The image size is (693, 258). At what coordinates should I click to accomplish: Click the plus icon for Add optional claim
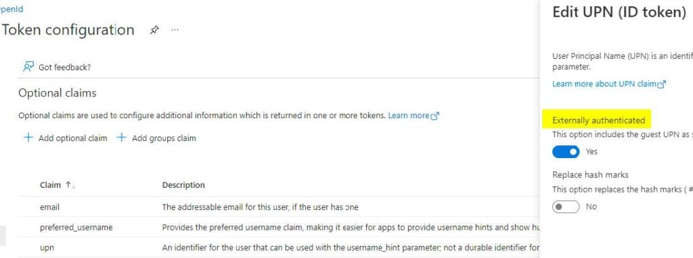click(28, 138)
